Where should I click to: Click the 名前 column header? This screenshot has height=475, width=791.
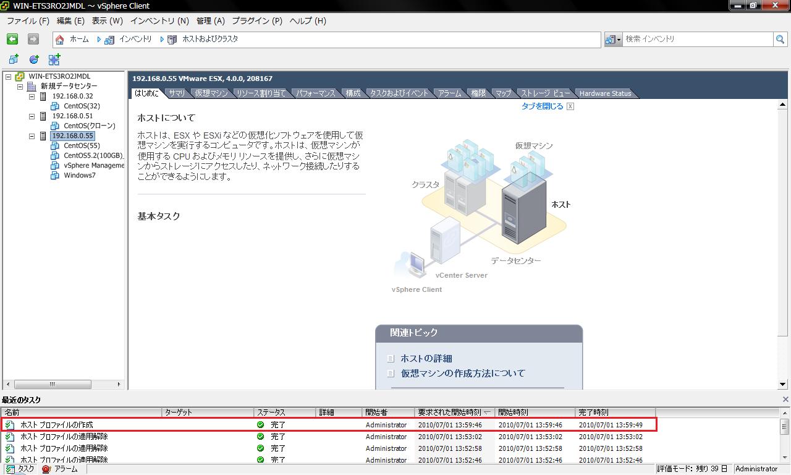pos(82,413)
